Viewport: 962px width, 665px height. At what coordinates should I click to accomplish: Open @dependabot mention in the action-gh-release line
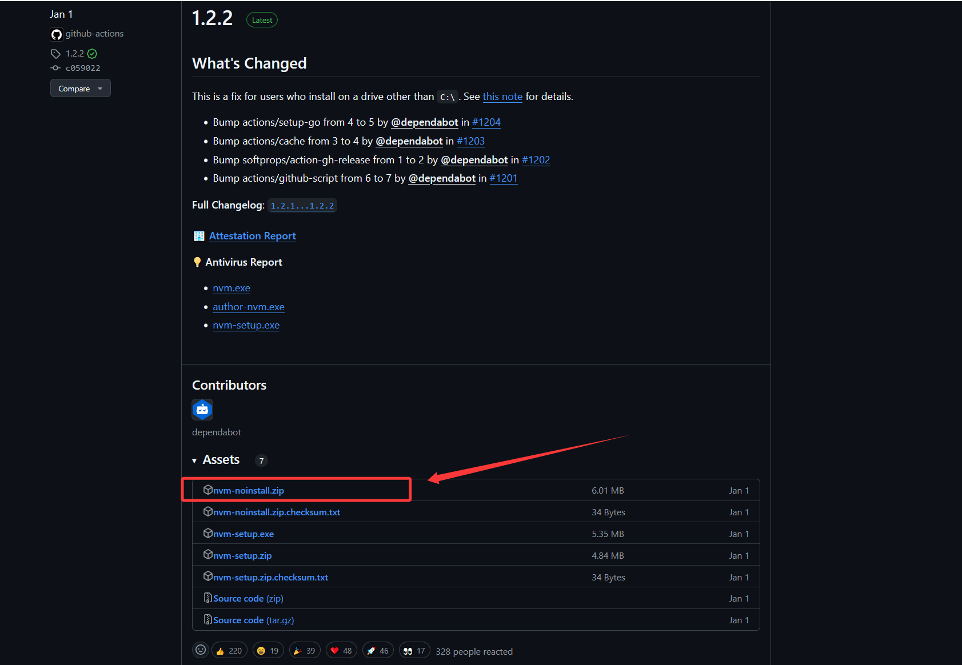[474, 160]
